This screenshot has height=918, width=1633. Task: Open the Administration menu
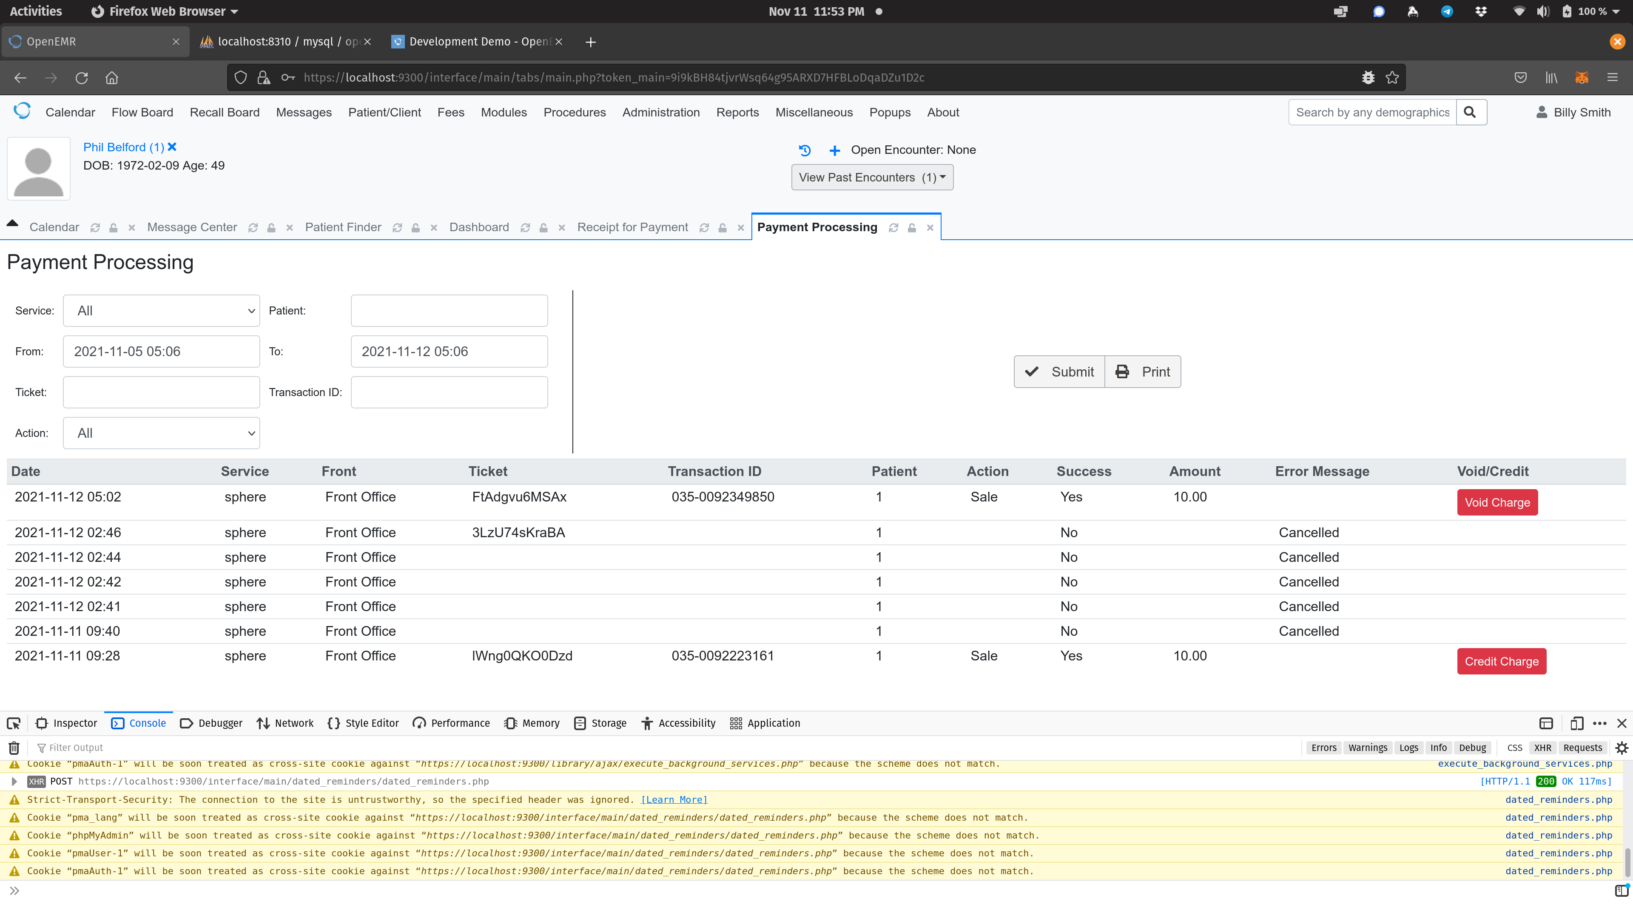coord(660,112)
